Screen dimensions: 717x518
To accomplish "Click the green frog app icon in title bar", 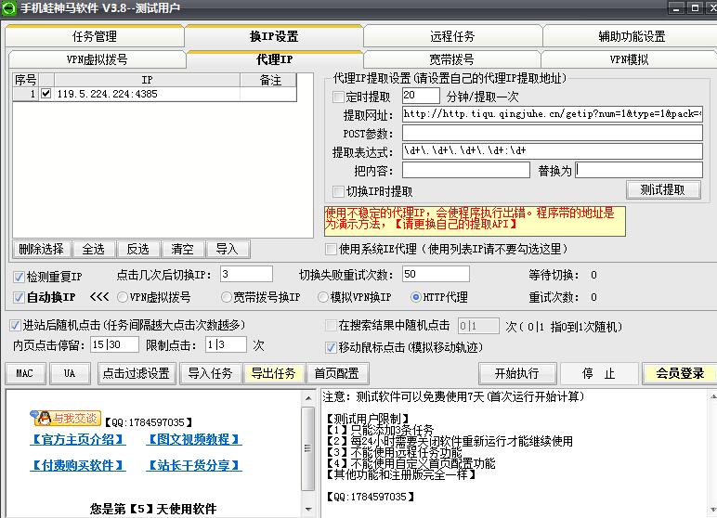I will [9, 8].
